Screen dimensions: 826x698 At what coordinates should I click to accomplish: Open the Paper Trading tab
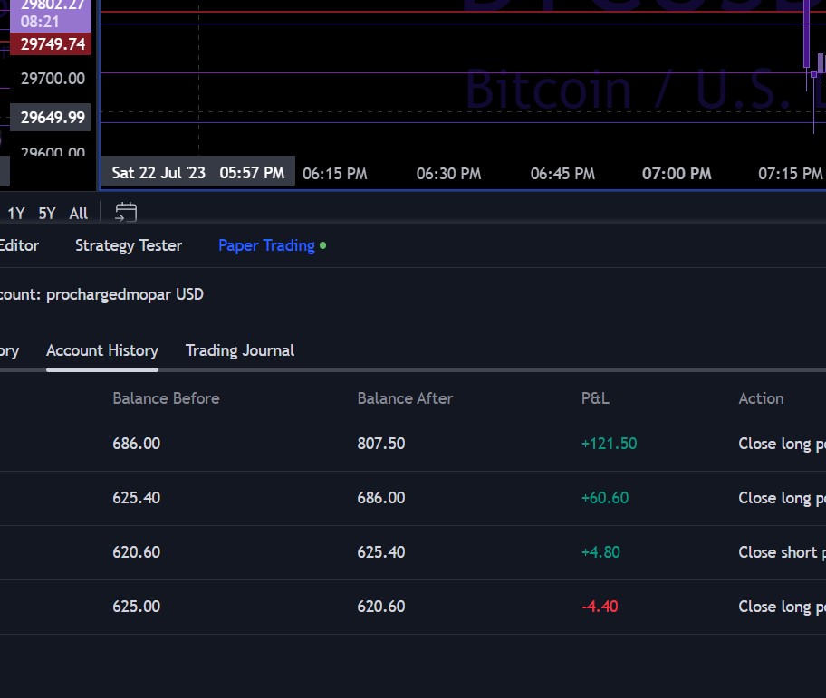click(266, 245)
